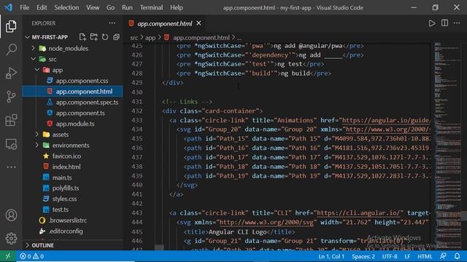This screenshot has height=262, width=467.
Task: Refresh the explorer tree
Action: point(105,37)
